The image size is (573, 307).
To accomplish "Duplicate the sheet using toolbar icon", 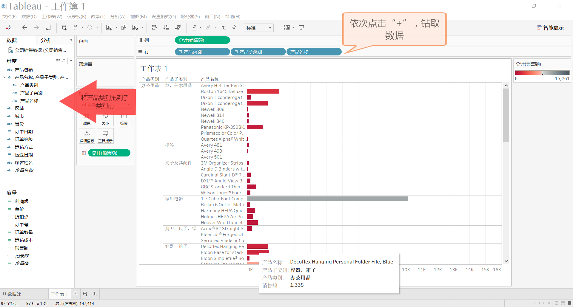I will coord(124,27).
